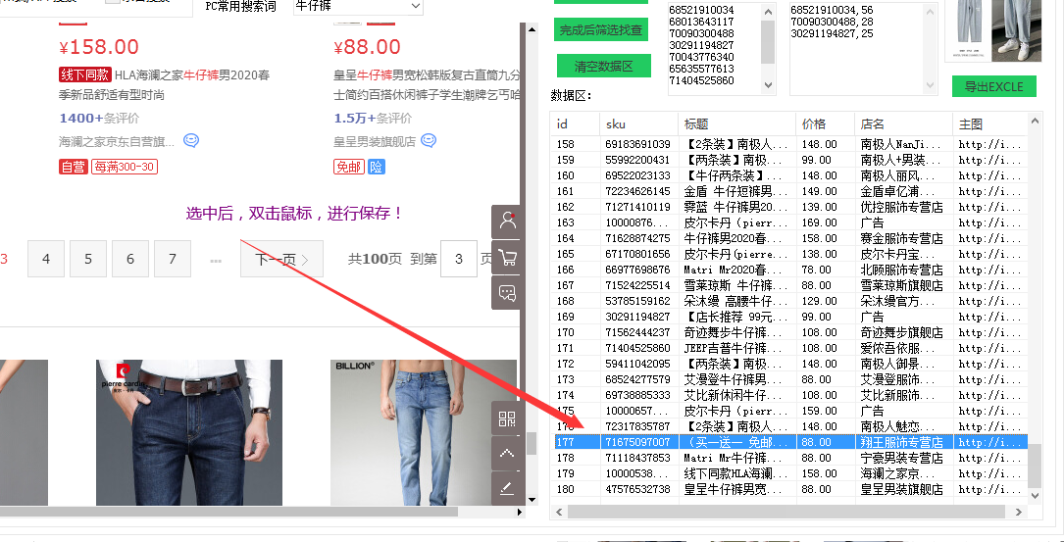1064x542 pixels.
Task: Click the 主图 column header
Action: [990, 124]
